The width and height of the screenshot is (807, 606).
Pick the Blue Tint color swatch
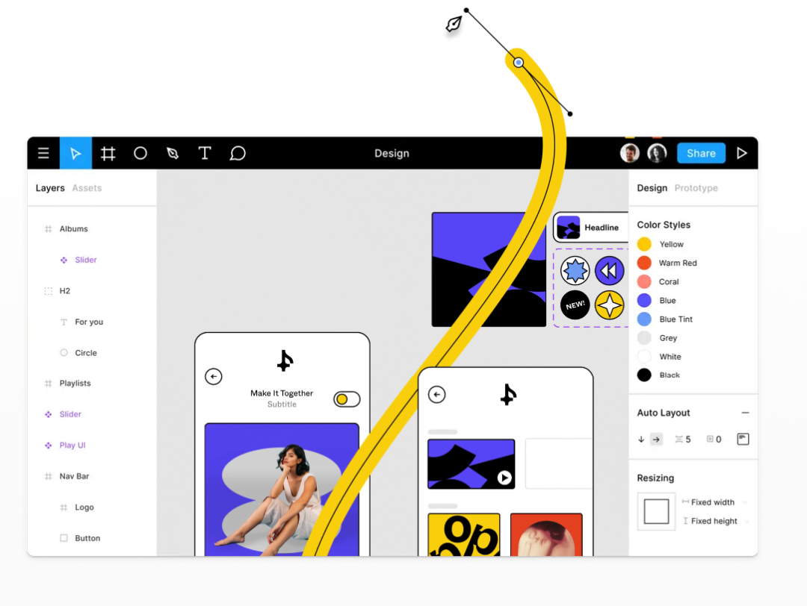[644, 319]
